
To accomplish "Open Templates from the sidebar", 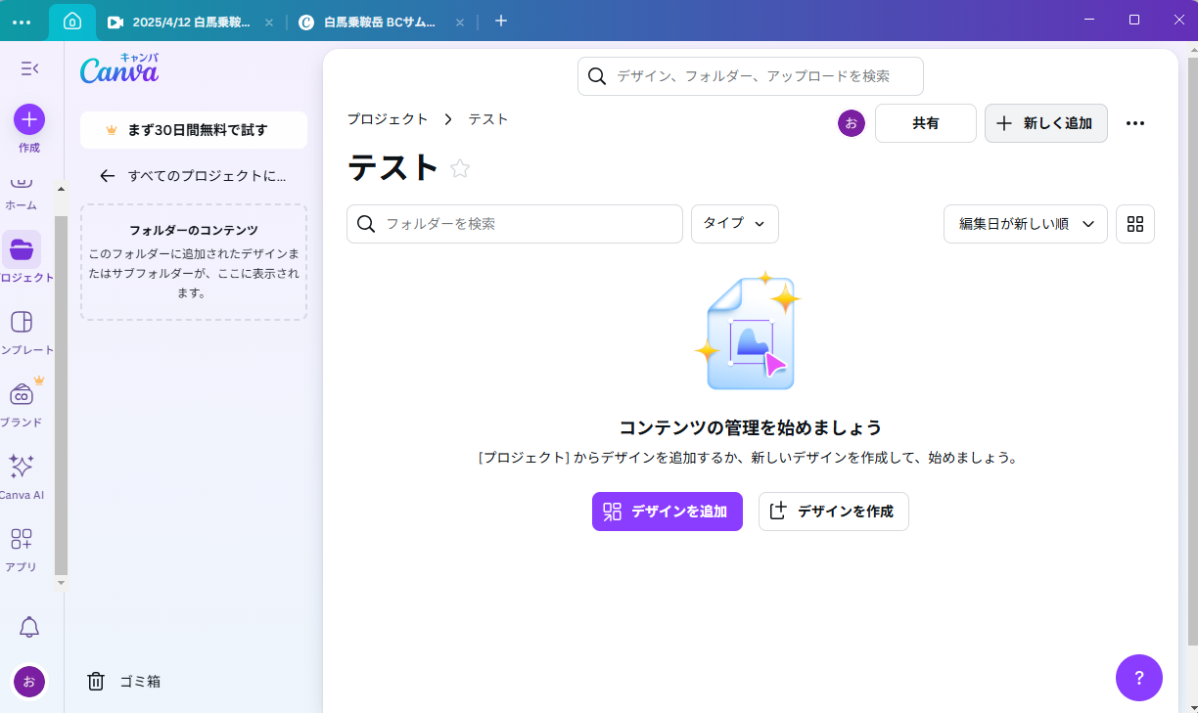I will coord(23,323).
